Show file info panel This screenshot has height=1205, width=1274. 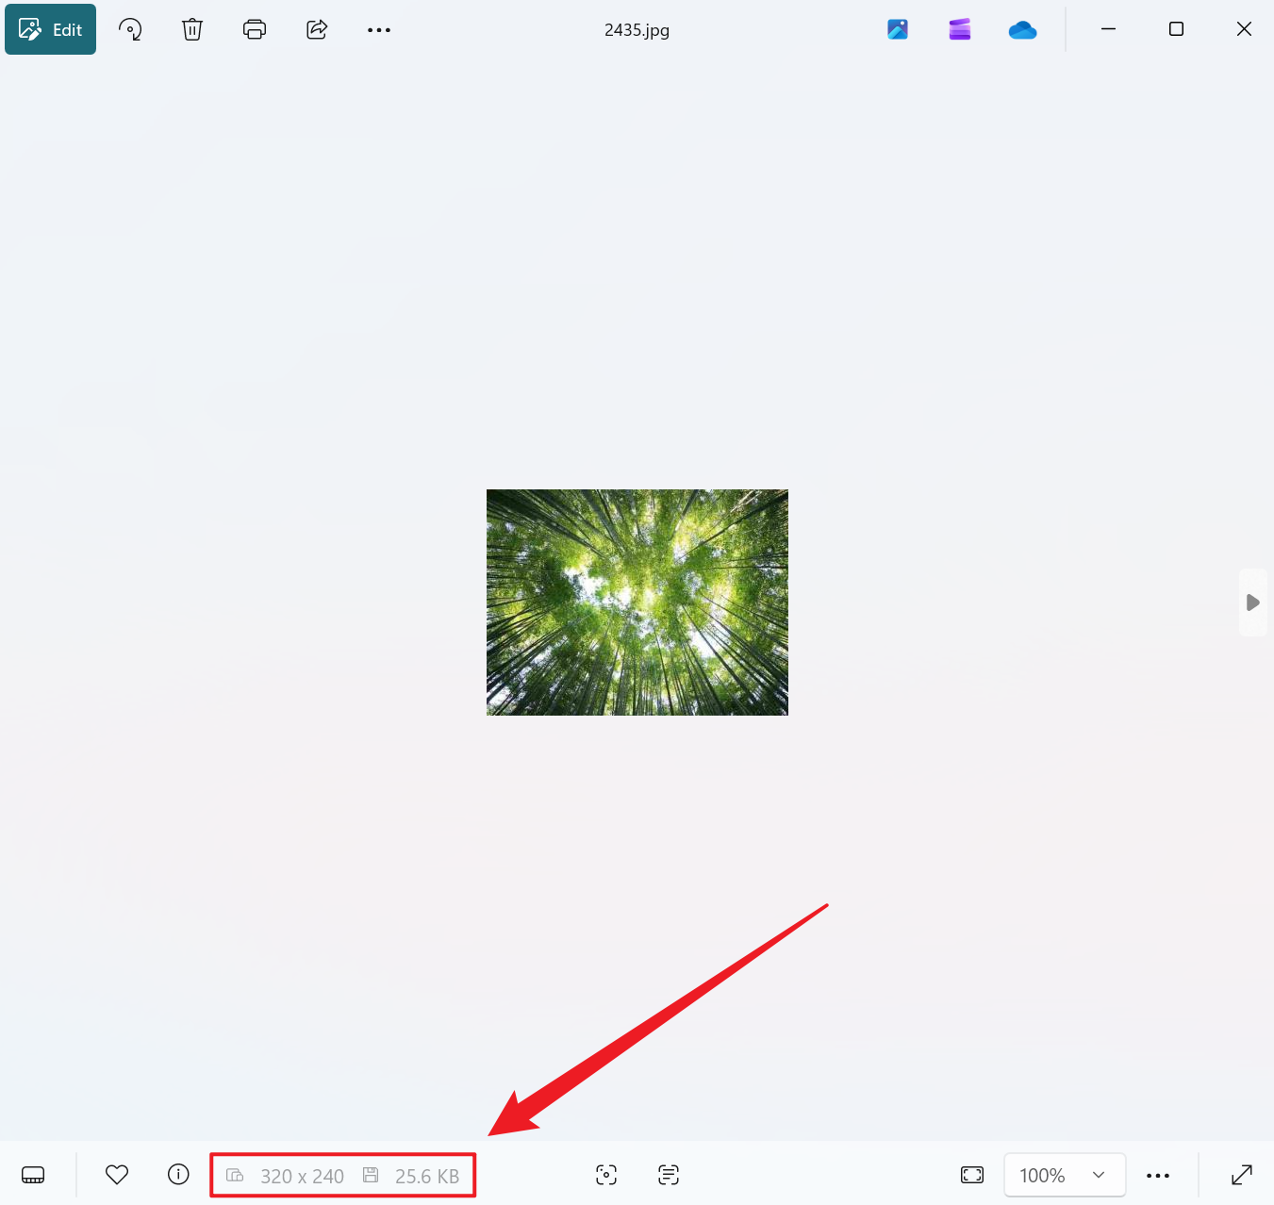point(178,1175)
